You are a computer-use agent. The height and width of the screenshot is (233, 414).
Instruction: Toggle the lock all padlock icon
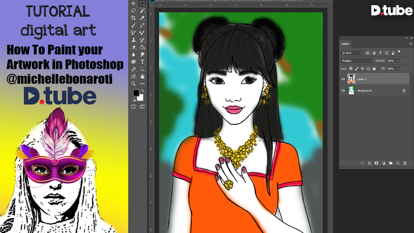click(x=374, y=69)
